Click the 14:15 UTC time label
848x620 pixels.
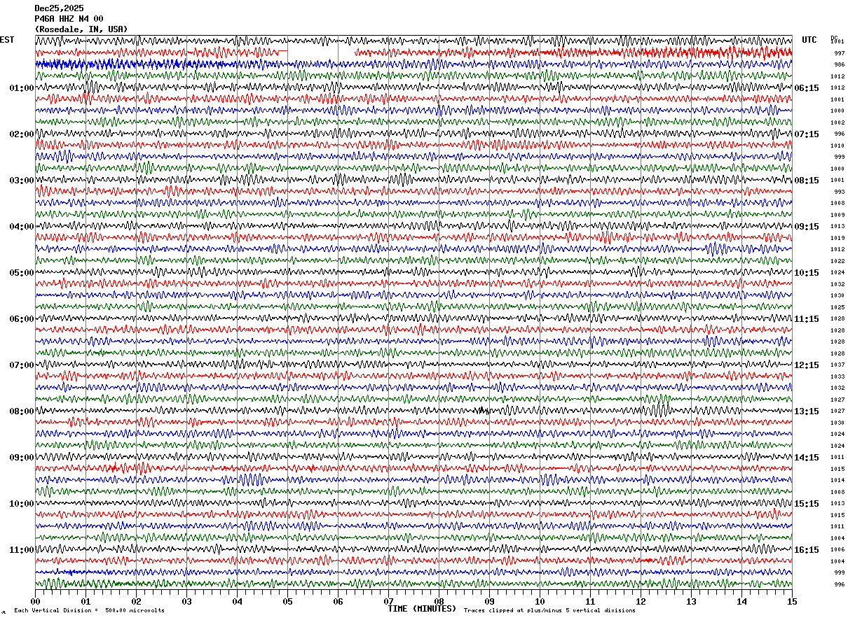[x=807, y=458]
